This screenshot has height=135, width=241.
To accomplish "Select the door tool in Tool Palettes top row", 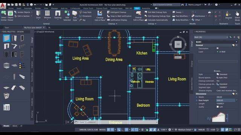I will (22, 38).
